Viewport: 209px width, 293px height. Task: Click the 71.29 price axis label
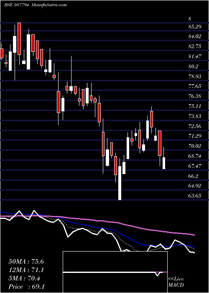[195, 136]
